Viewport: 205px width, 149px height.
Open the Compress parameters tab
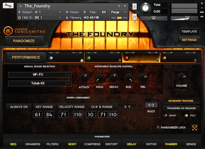pos(92,144)
